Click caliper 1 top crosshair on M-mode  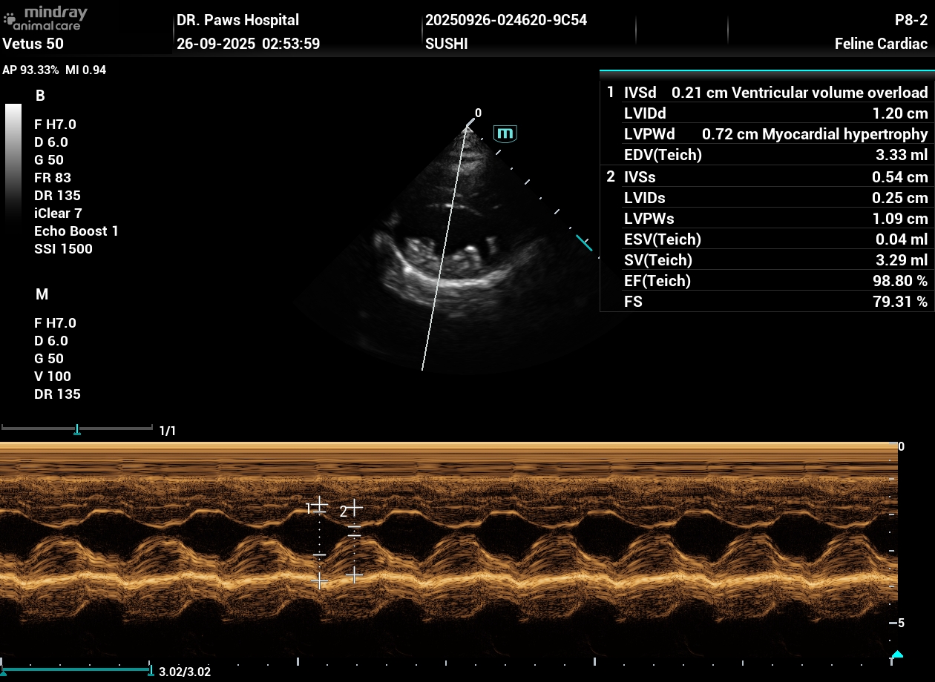coord(319,506)
